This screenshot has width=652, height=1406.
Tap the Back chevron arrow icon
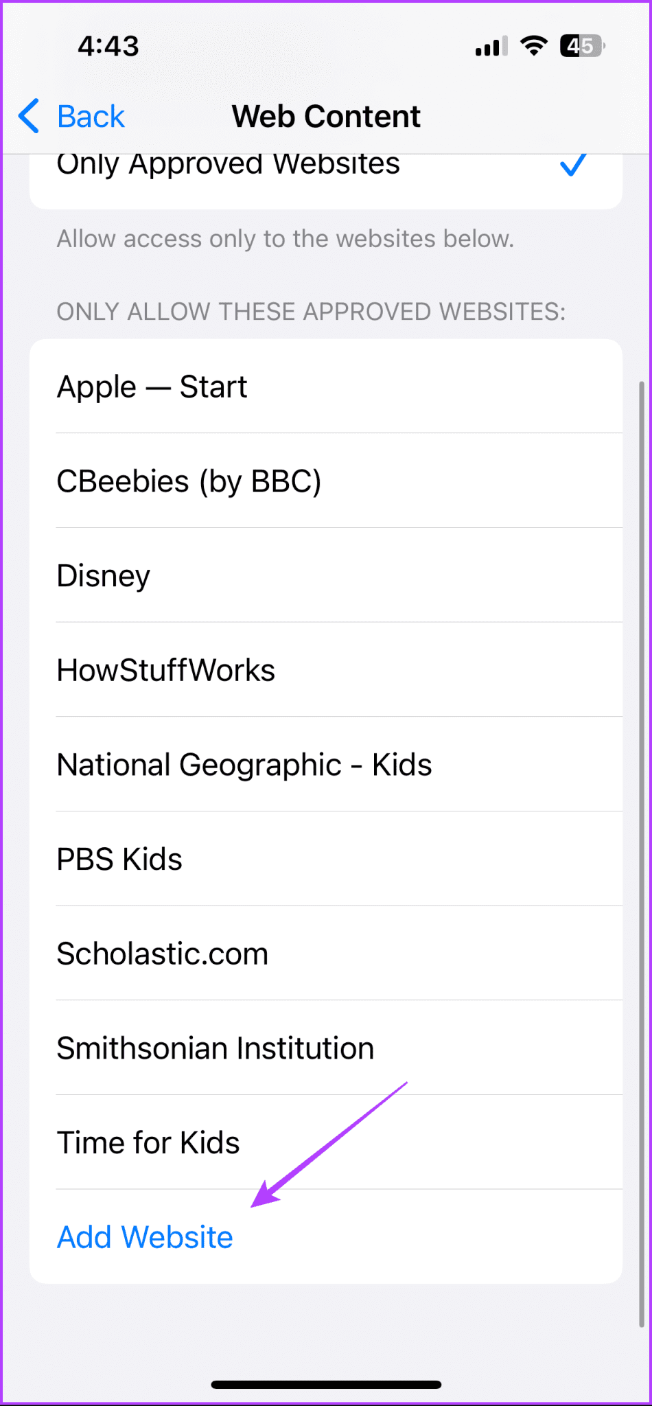30,116
